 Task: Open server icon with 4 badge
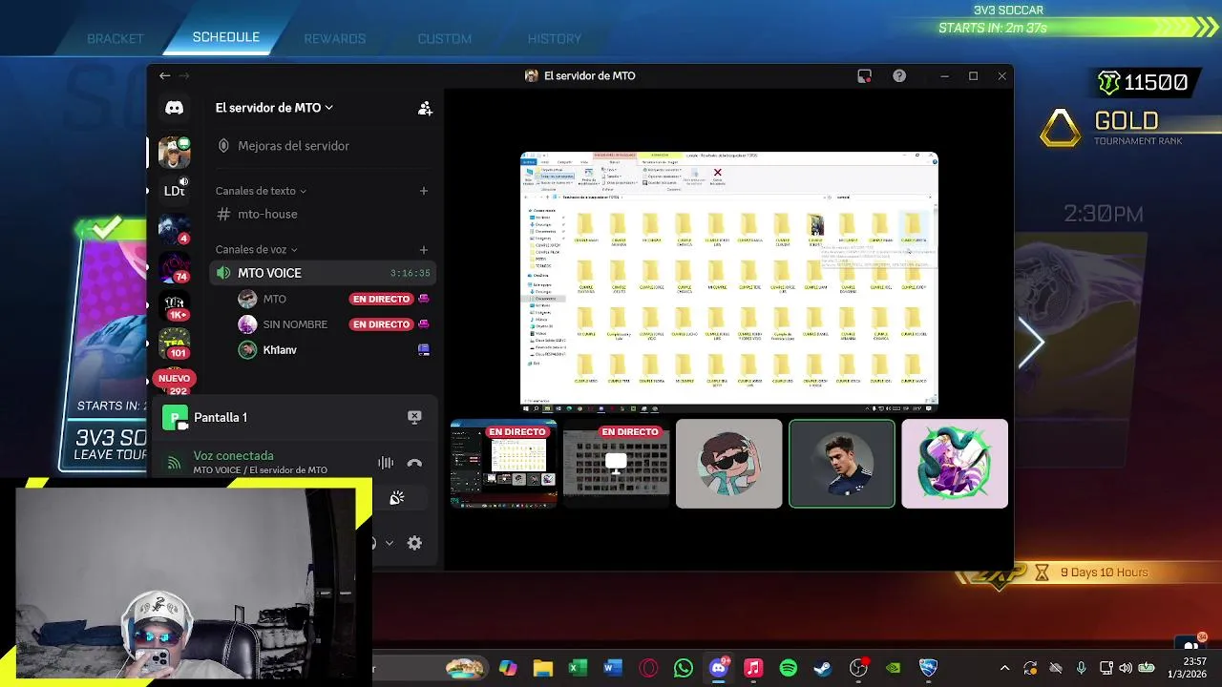click(174, 230)
